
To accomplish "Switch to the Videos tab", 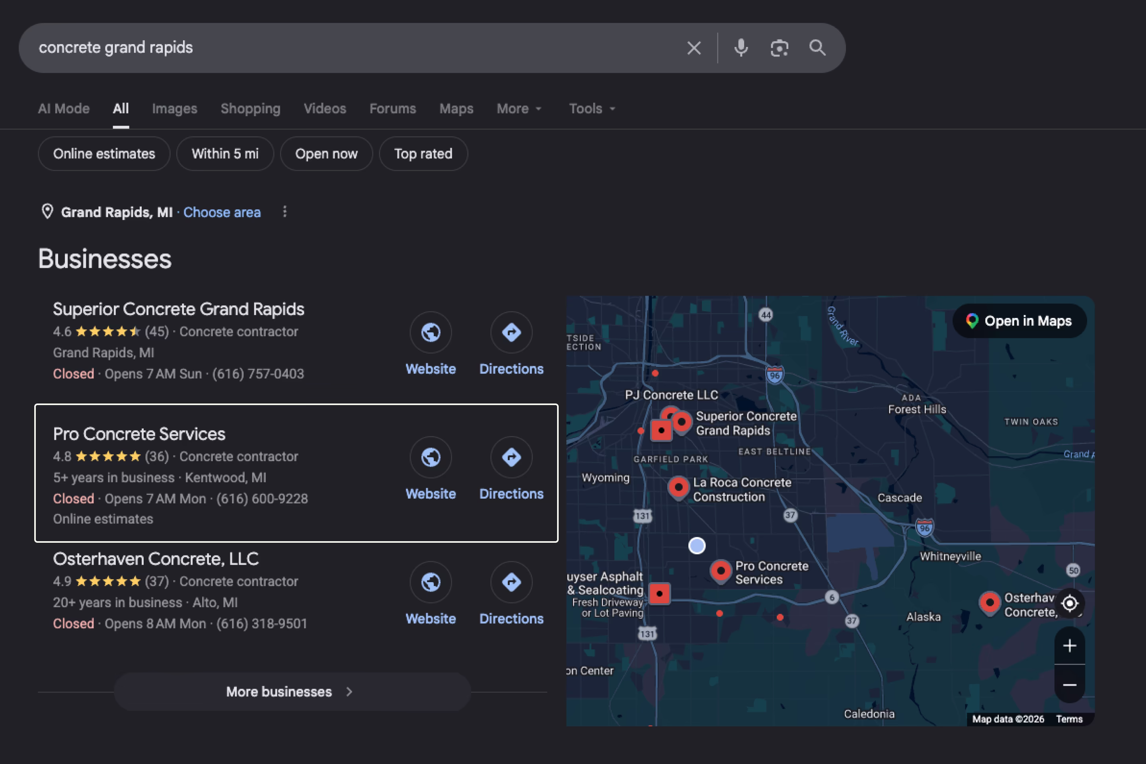I will coord(325,108).
